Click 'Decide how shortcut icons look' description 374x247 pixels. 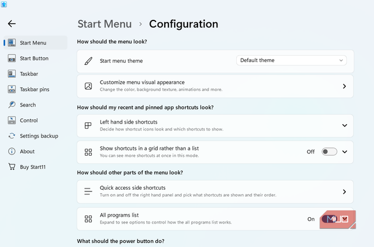pos(161,129)
